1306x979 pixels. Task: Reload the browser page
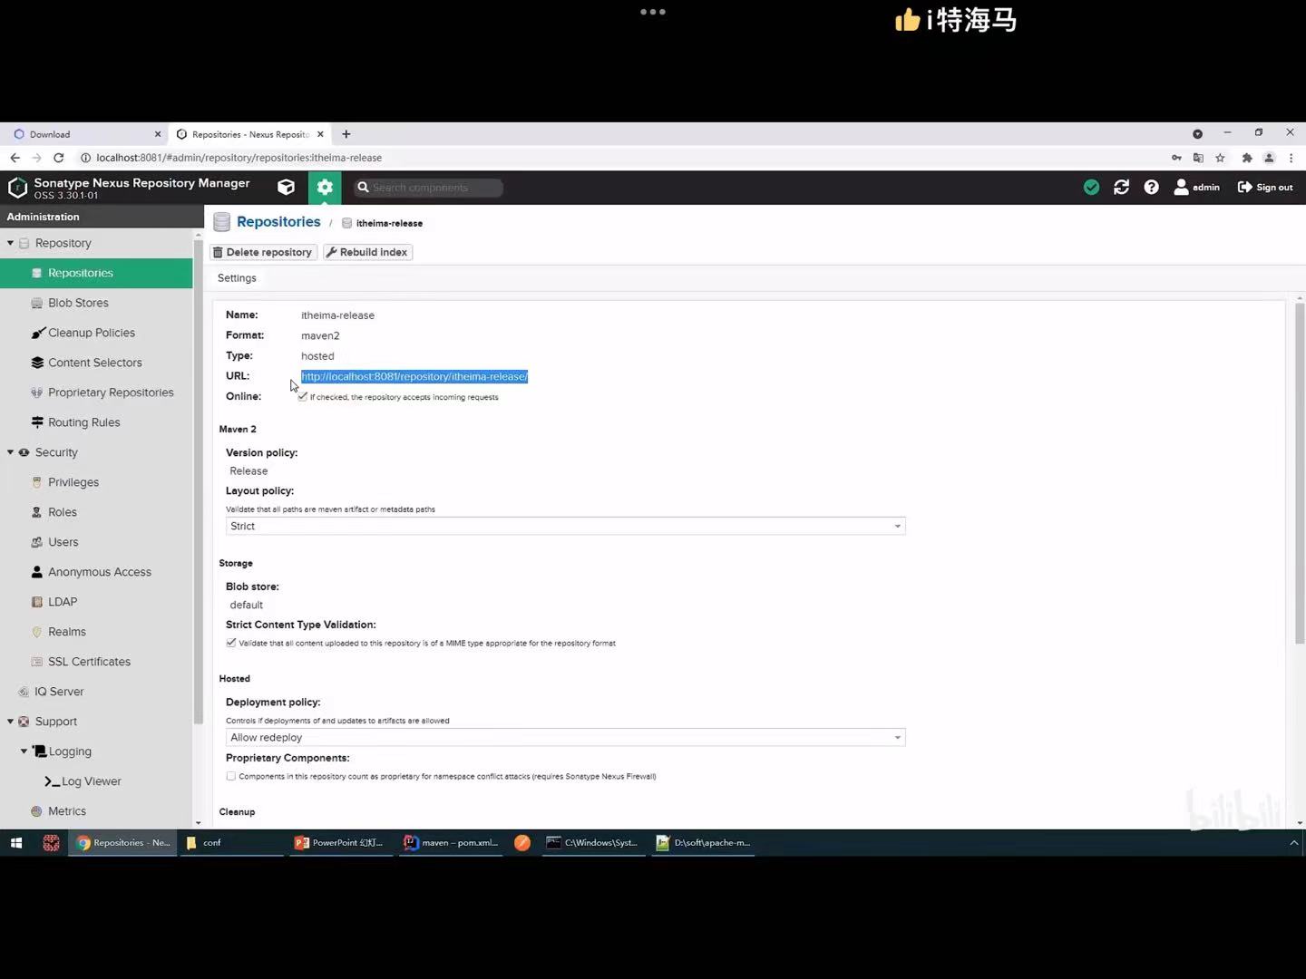pyautogui.click(x=59, y=158)
